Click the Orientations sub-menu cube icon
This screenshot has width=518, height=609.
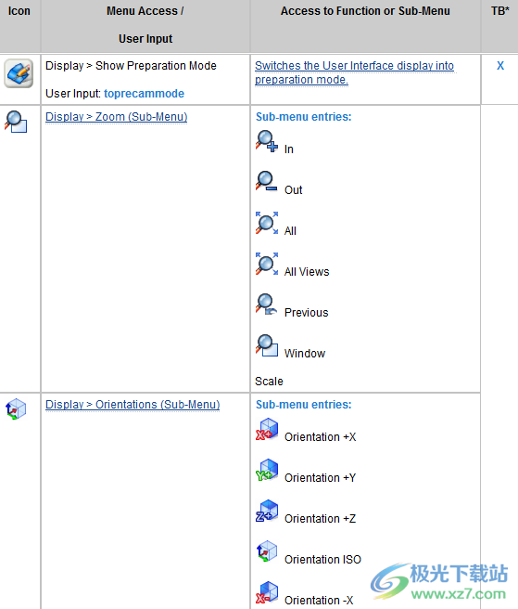point(16,409)
